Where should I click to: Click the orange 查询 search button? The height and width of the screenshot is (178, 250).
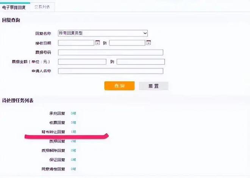(119, 86)
